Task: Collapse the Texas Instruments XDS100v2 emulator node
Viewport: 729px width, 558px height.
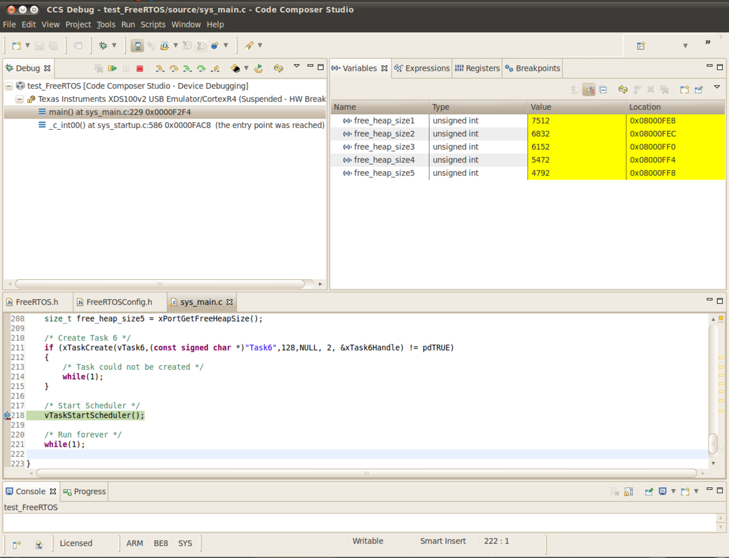Action: (x=19, y=99)
